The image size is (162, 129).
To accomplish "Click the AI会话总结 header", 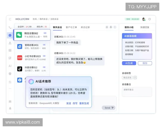I will click(x=137, y=36).
